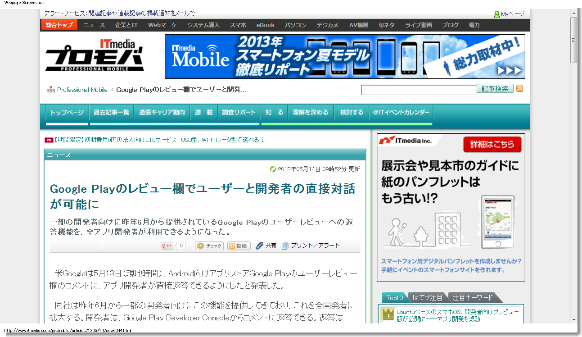This screenshot has width=582, height=337.
Task: Open the 知る section
Action: (x=275, y=113)
